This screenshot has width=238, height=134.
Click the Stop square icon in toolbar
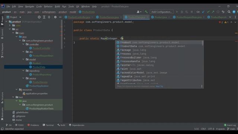point(192,12)
